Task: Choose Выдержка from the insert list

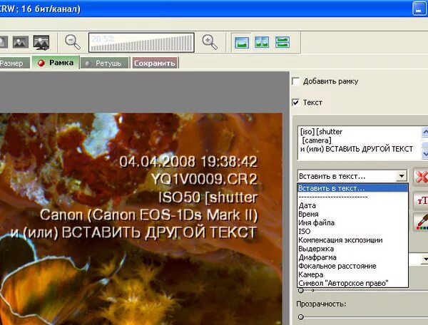Action: 352,249
